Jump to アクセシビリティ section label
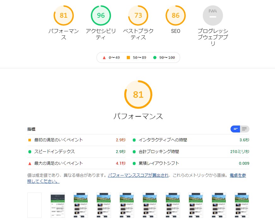This screenshot has height=221, width=275. [101, 34]
